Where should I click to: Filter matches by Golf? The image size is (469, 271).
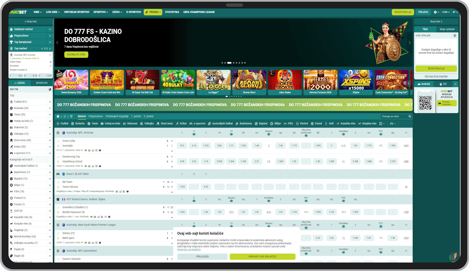coord(329,124)
